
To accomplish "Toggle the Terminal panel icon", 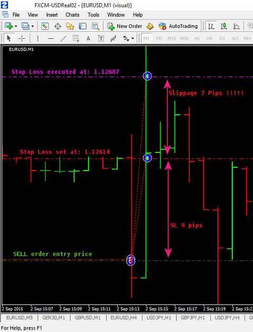I will pos(83,26).
